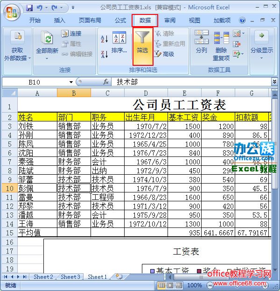This screenshot has width=280, height=291.
Task: Sort ascending A to Z icon
Action: tap(104, 39)
